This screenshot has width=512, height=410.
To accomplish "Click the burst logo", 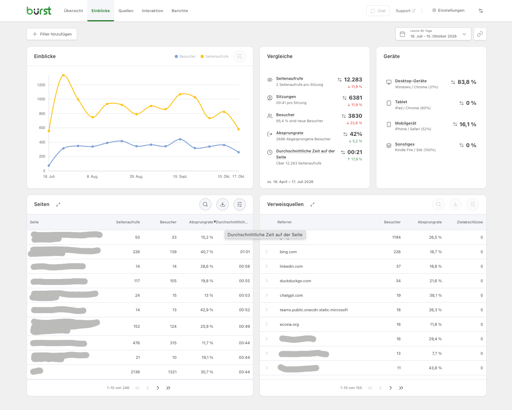I will [x=39, y=11].
